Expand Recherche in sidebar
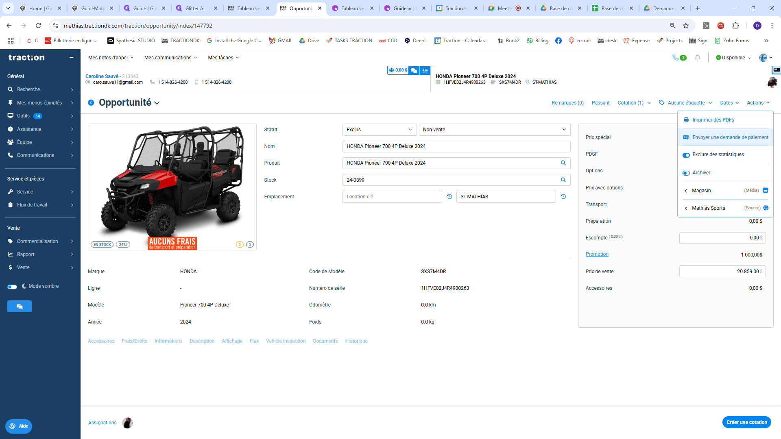Image resolution: width=781 pixels, height=439 pixels. click(40, 89)
